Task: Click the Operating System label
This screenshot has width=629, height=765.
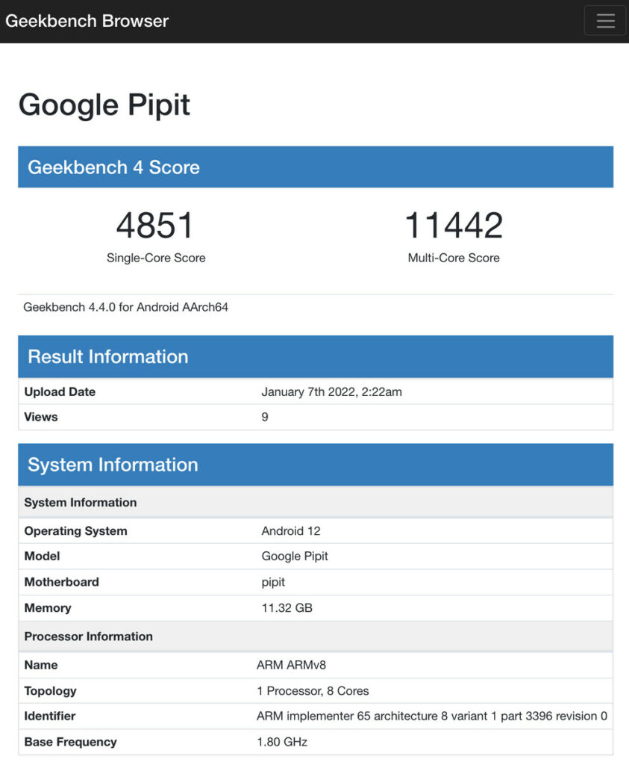Action: click(x=75, y=531)
